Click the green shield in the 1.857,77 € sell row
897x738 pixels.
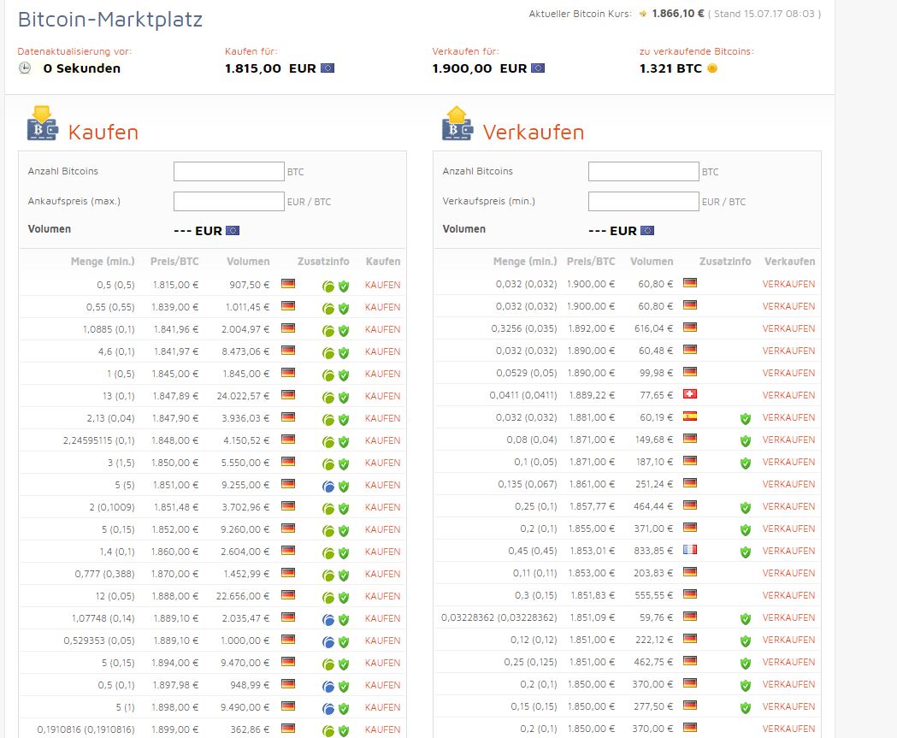745,507
